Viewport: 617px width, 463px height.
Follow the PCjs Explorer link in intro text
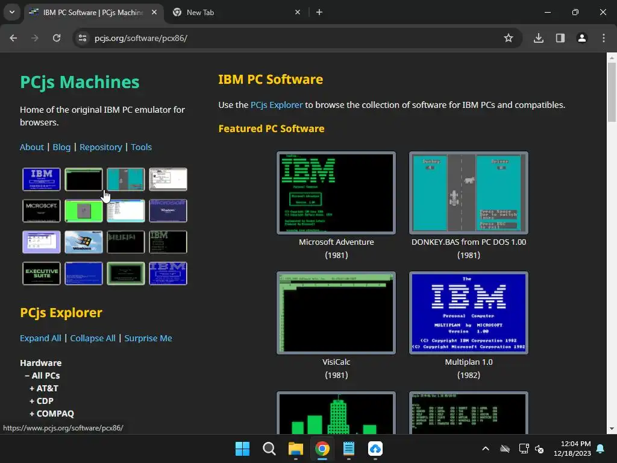tap(277, 105)
